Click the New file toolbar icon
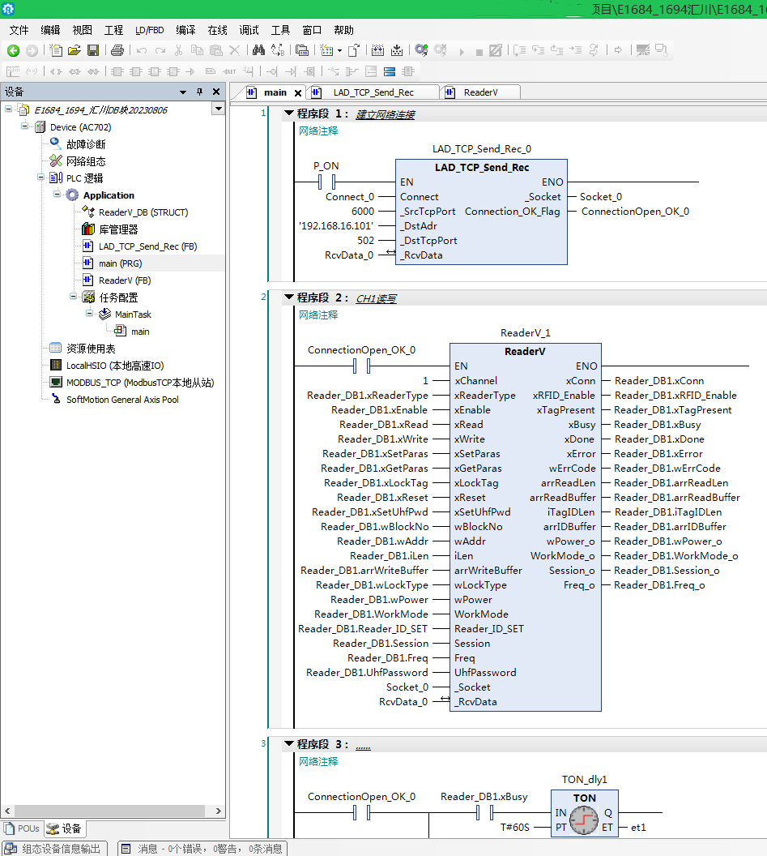 click(56, 50)
